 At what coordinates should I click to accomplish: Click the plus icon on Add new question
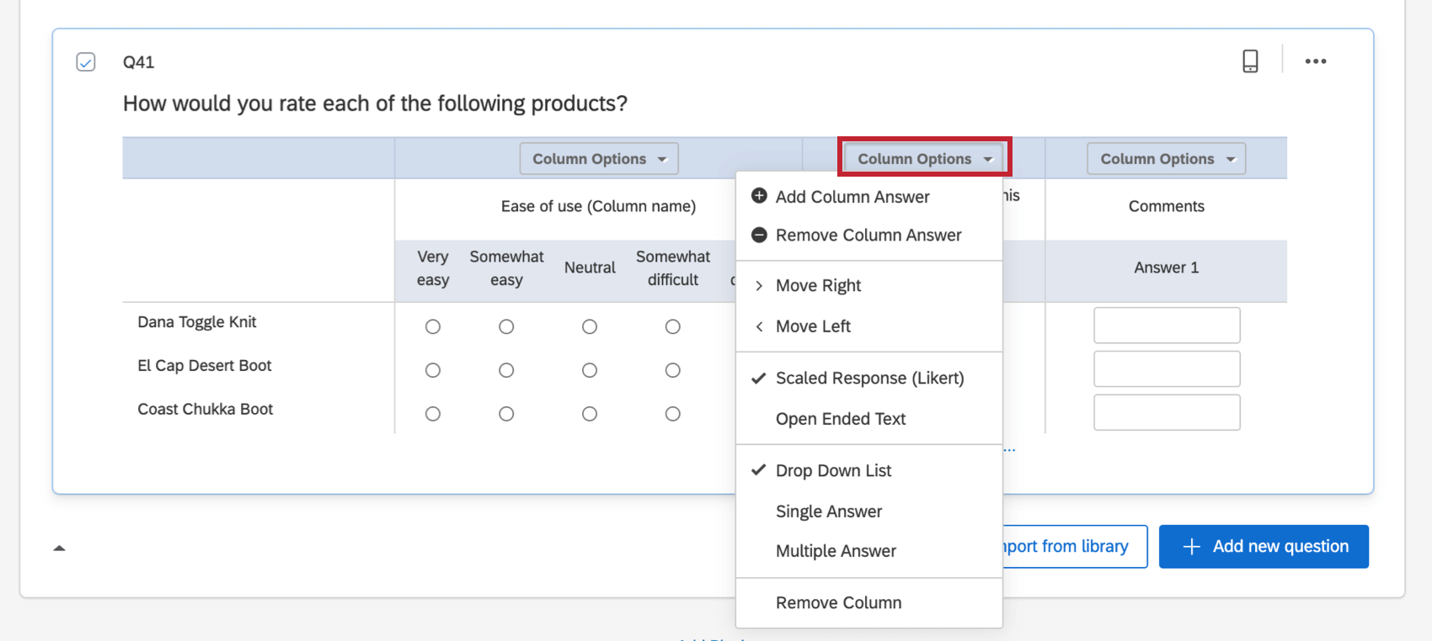click(x=1191, y=547)
